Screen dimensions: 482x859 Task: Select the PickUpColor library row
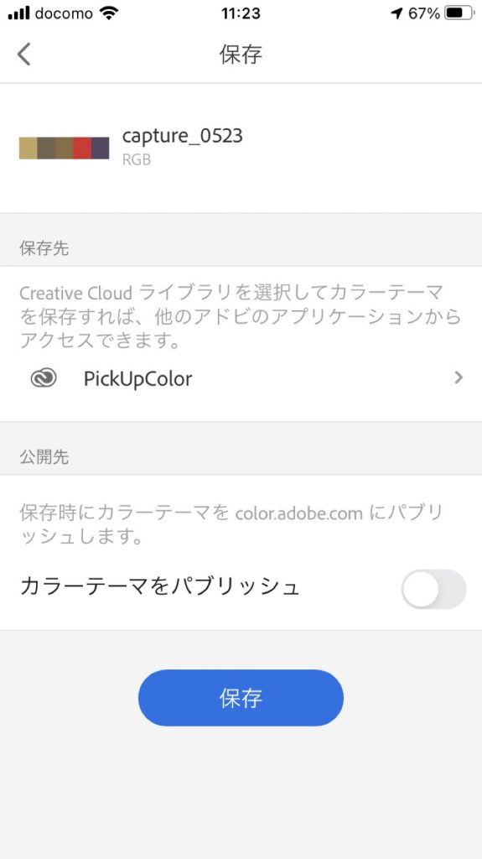pos(241,378)
